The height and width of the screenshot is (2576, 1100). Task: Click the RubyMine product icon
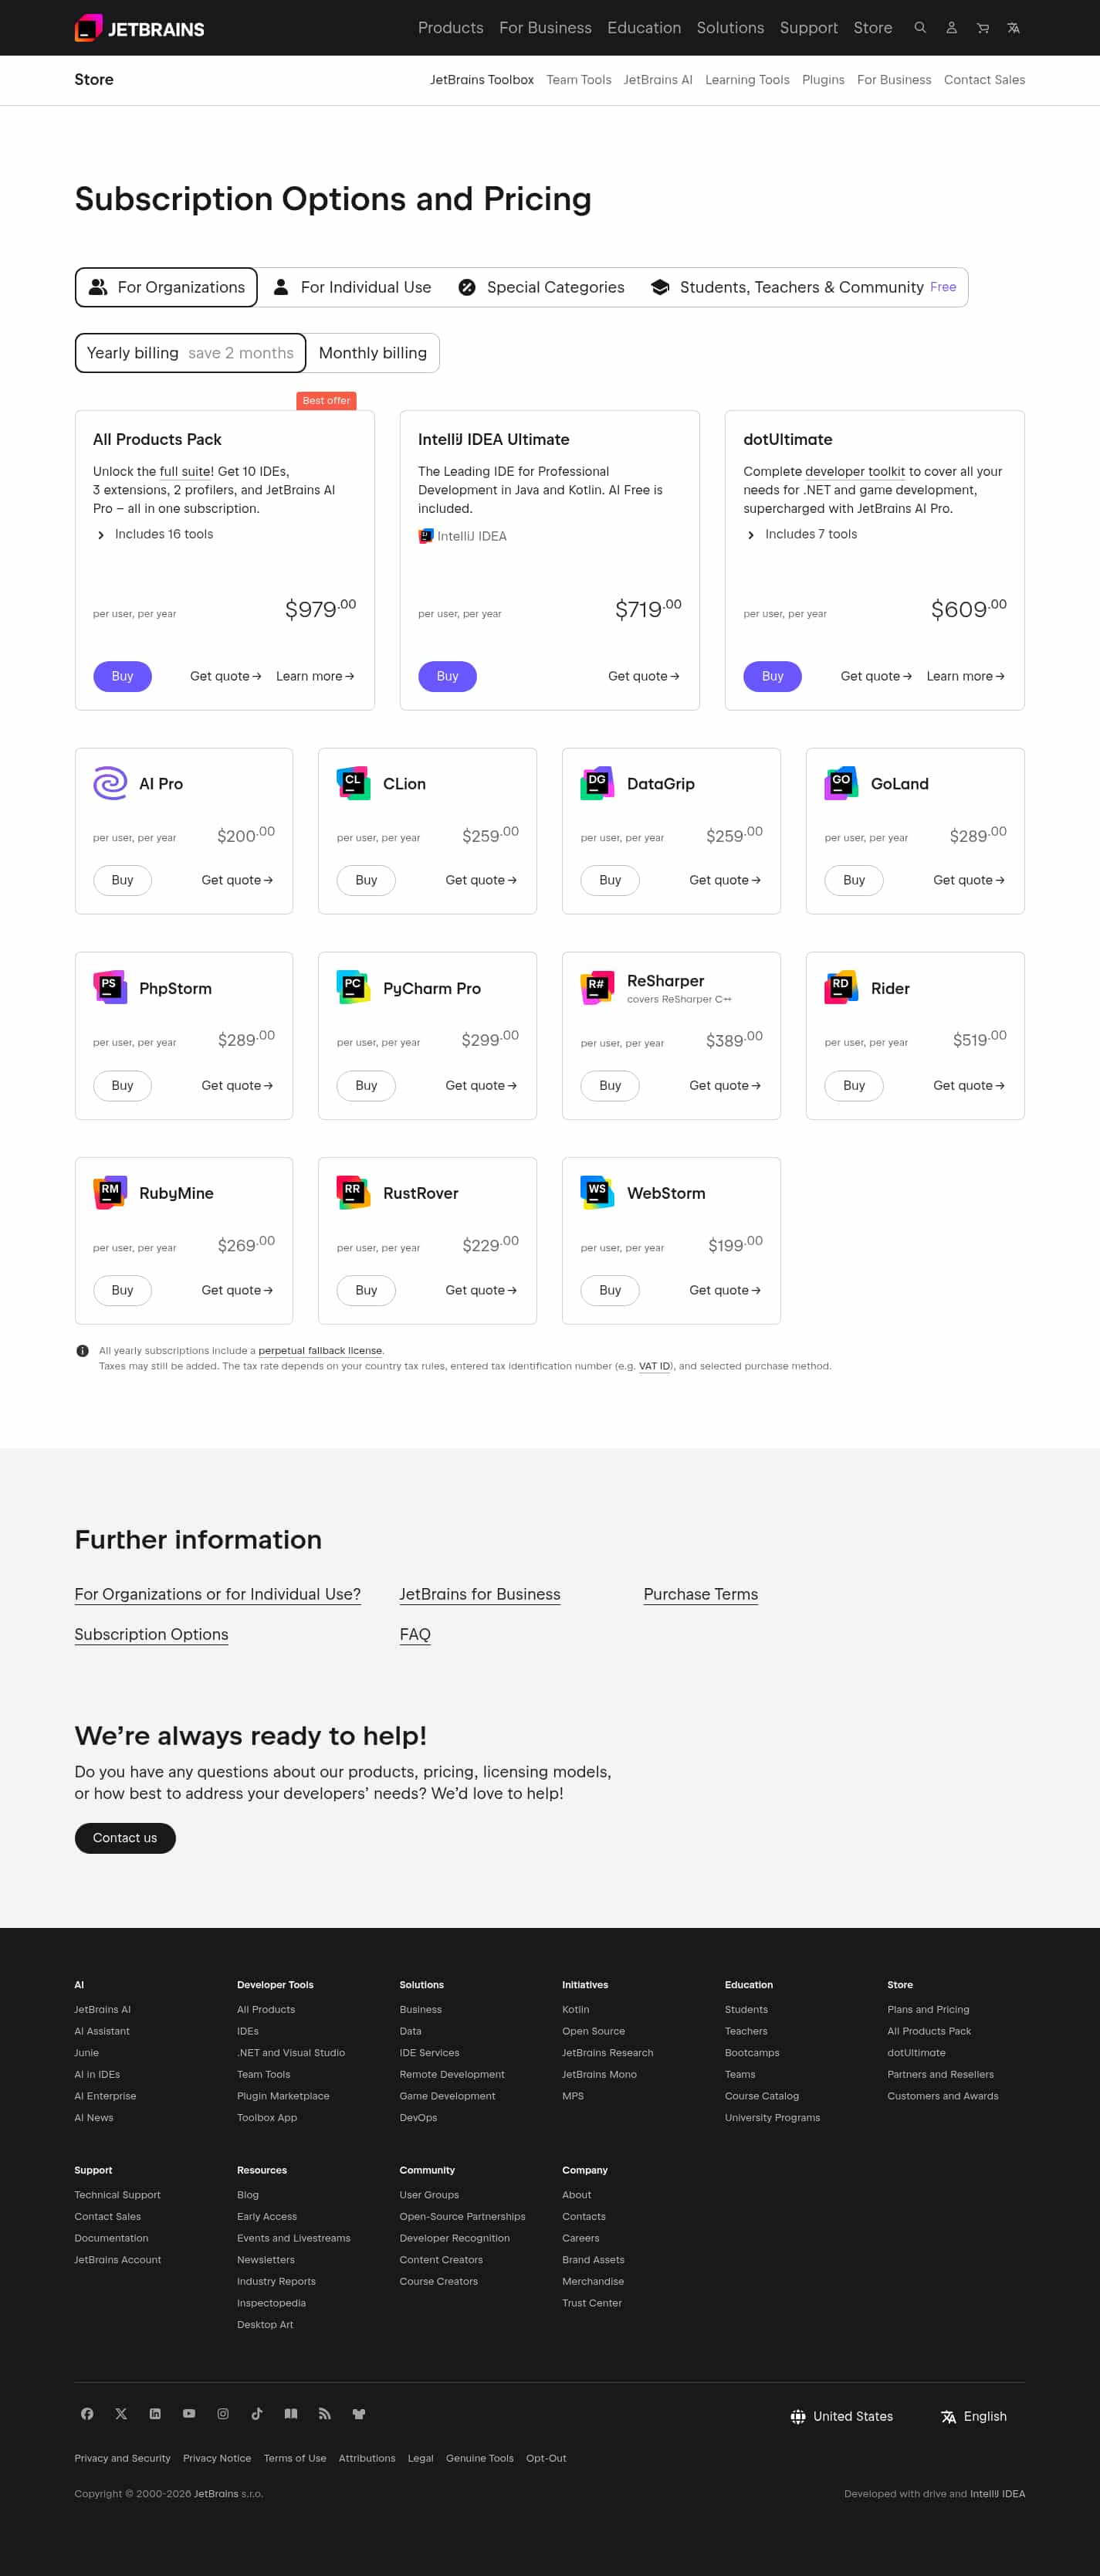pyautogui.click(x=110, y=1193)
